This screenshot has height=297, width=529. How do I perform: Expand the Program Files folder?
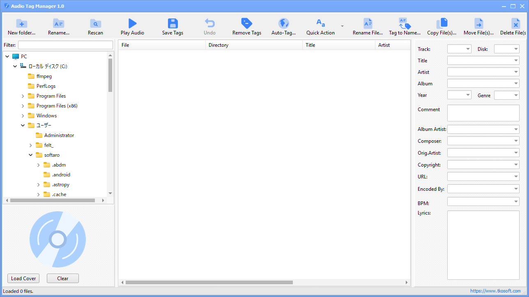click(x=23, y=96)
